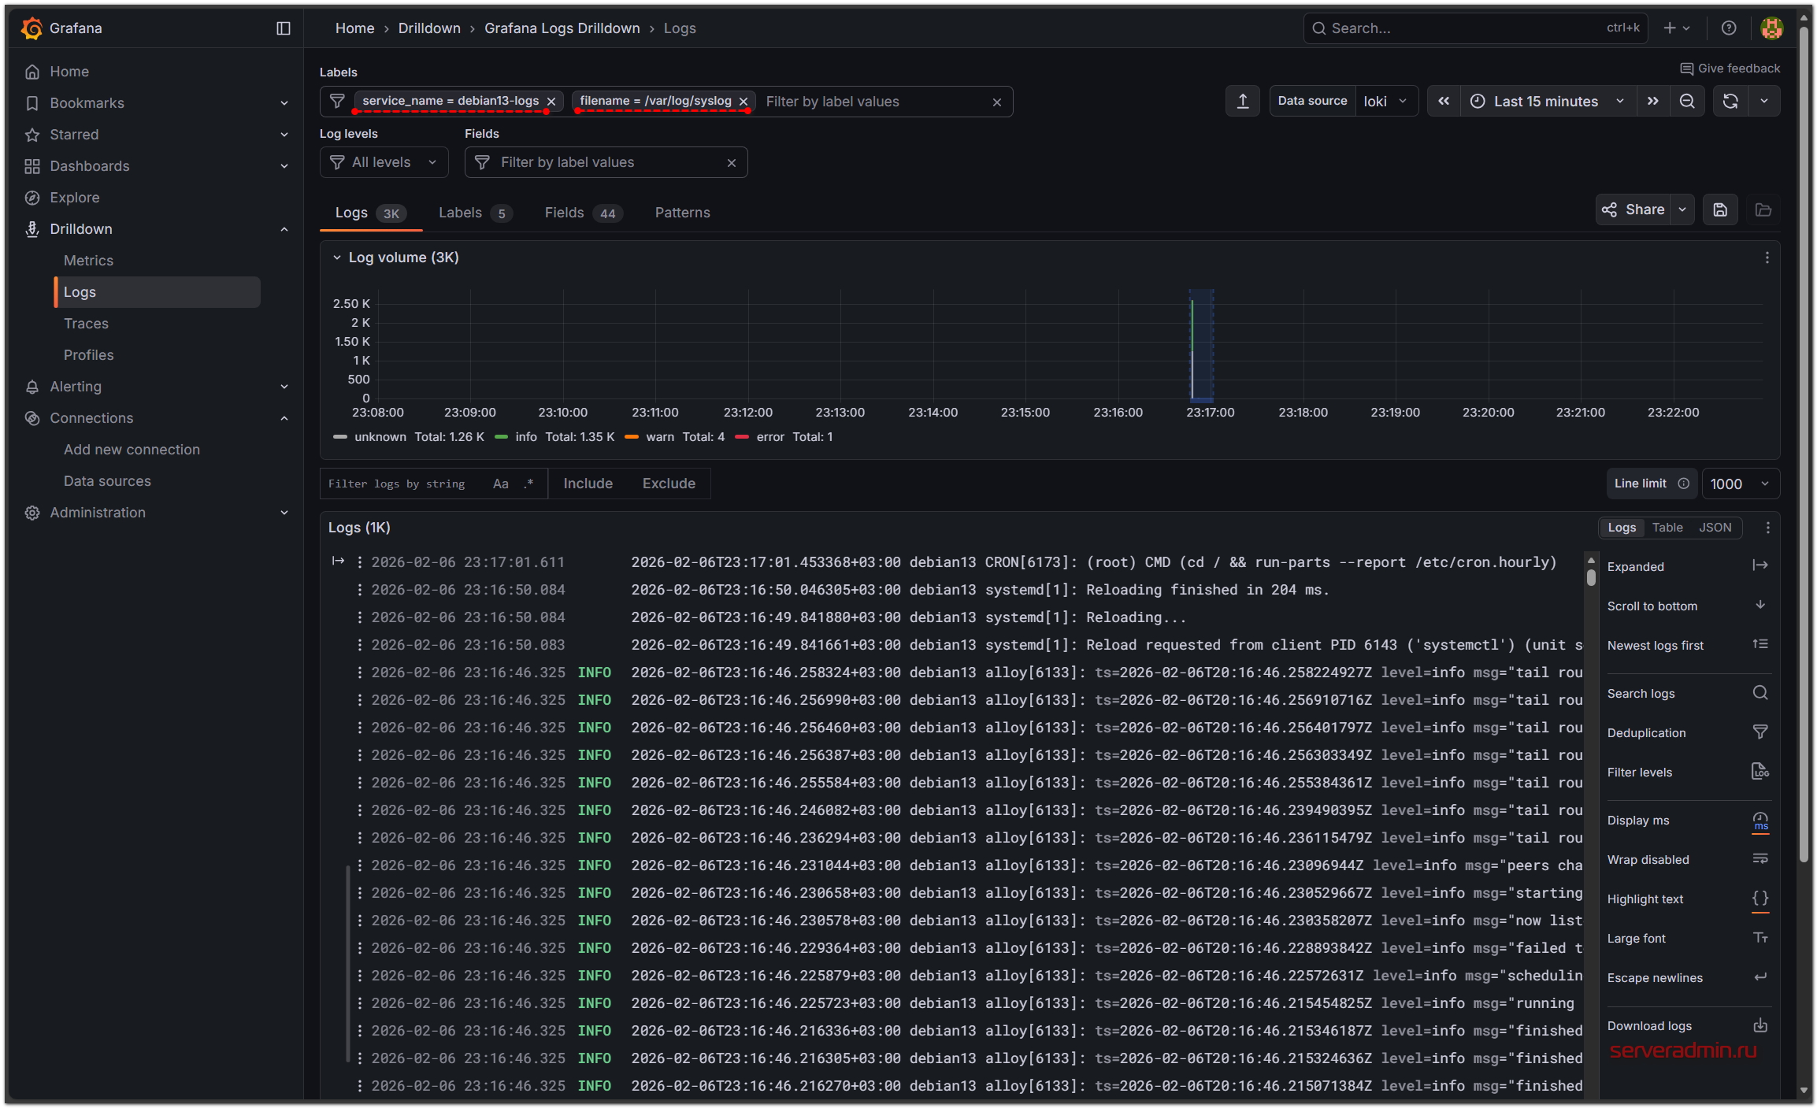Click the Filter logs by string field
The height and width of the screenshot is (1108, 1817).
398,484
